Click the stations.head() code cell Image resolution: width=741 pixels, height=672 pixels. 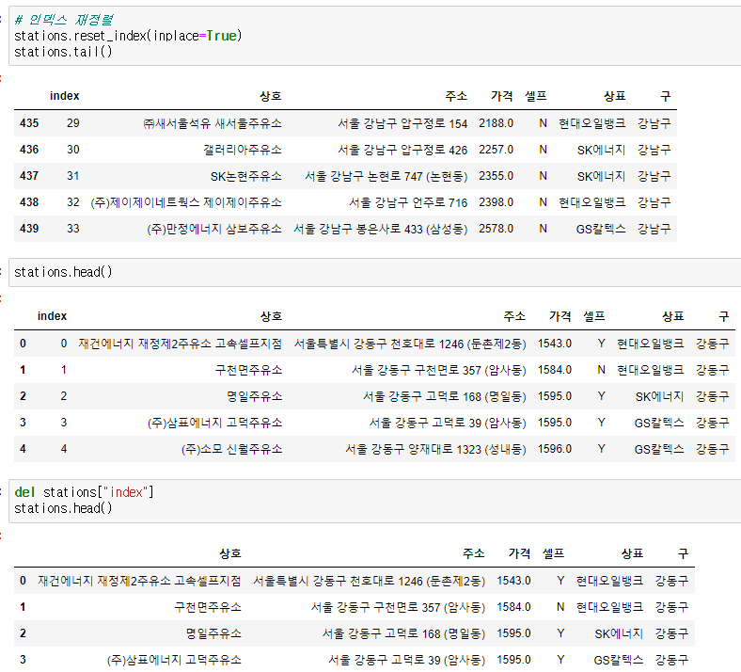(x=375, y=272)
